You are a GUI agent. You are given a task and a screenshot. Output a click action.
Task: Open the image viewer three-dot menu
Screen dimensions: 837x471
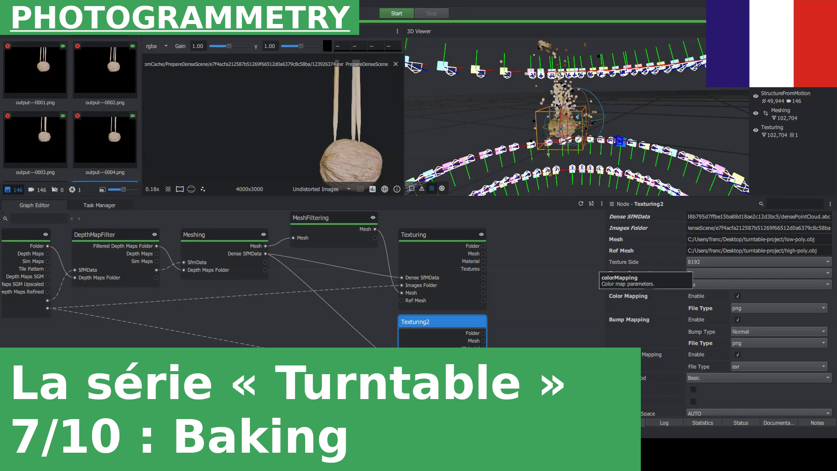[397, 31]
